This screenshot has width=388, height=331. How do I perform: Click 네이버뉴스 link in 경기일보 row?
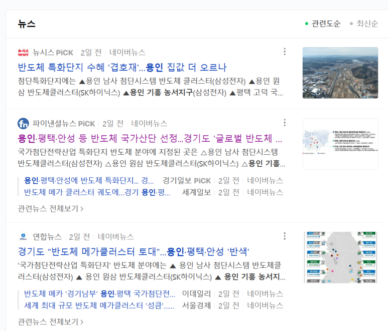click(265, 180)
